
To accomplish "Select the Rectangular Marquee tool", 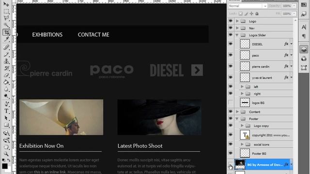I will click(6, 11).
